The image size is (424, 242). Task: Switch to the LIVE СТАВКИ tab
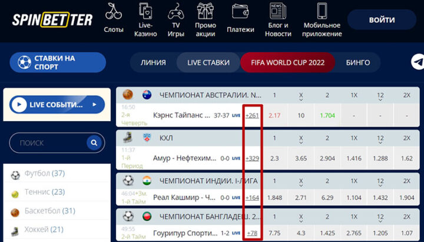(x=208, y=62)
